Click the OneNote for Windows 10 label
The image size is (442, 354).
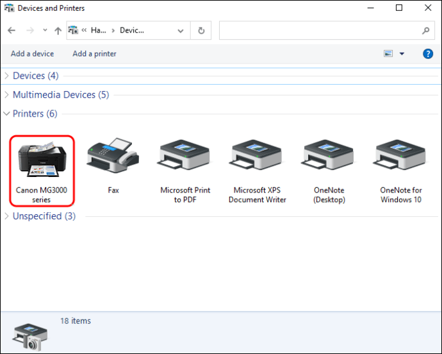coord(401,195)
